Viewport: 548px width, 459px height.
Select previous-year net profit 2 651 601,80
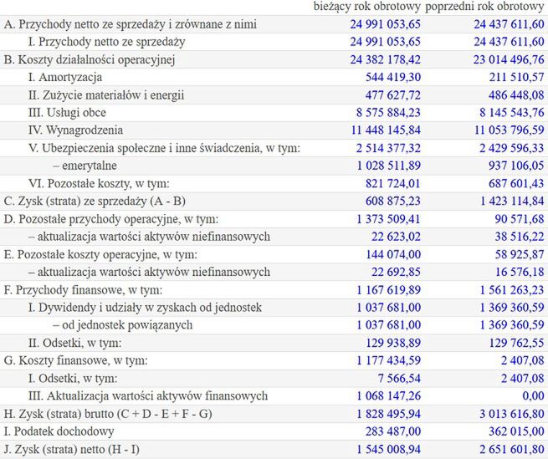tap(512, 449)
